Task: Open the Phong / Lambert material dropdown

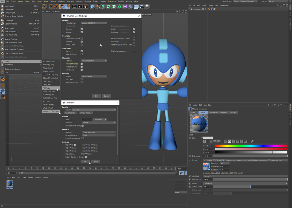Action: pos(94,61)
